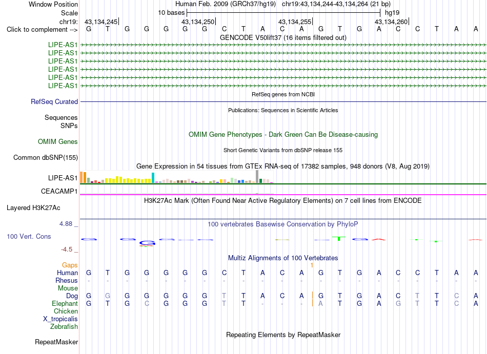Click the '10 bases' scale bar label
The width and height of the screenshot is (487, 354).
tap(171, 13)
